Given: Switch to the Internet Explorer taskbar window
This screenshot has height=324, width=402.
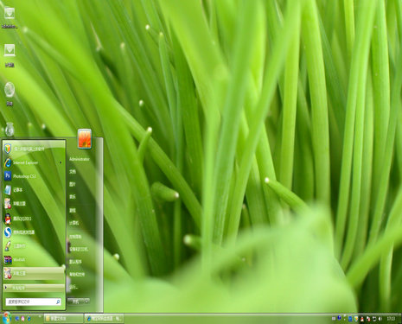Looking at the screenshot, I should [x=104, y=319].
